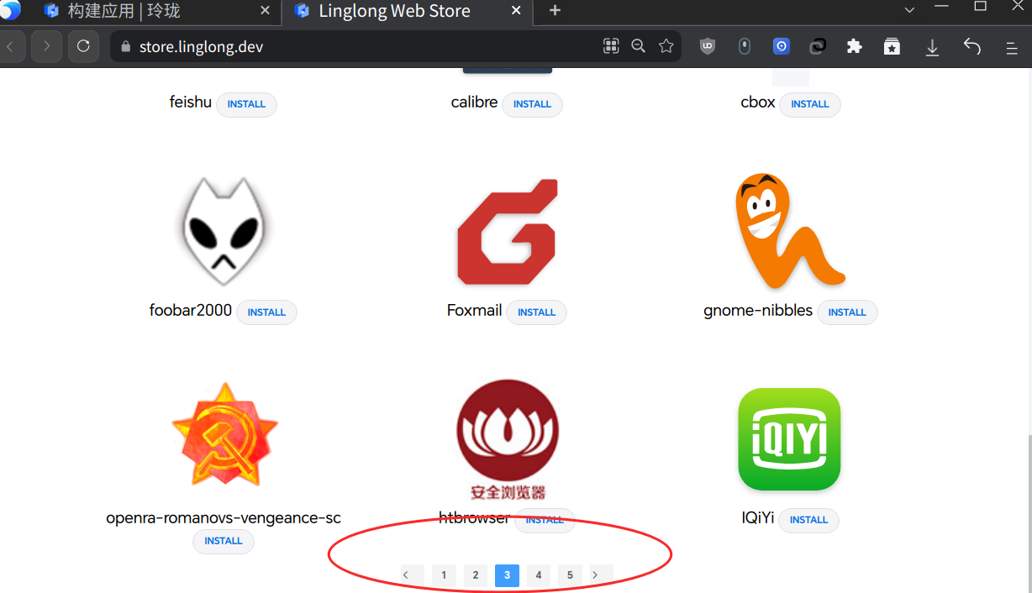Go forward in browser history

pyautogui.click(x=46, y=46)
